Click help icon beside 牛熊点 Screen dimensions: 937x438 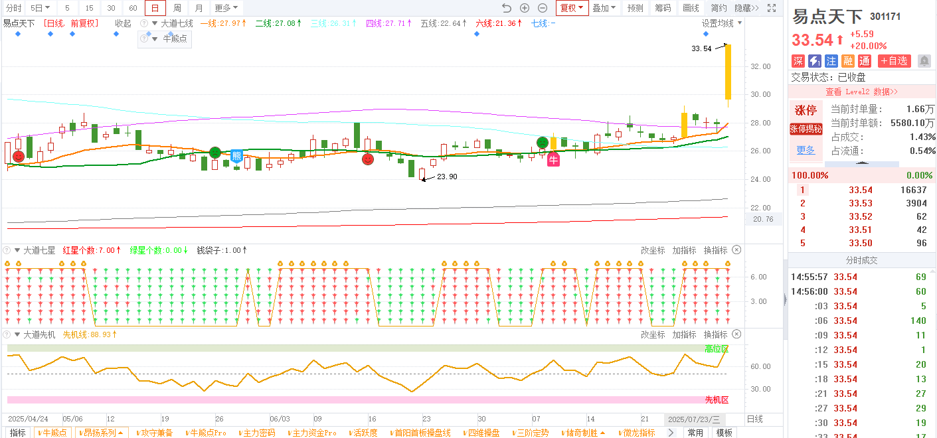pyautogui.click(x=144, y=38)
